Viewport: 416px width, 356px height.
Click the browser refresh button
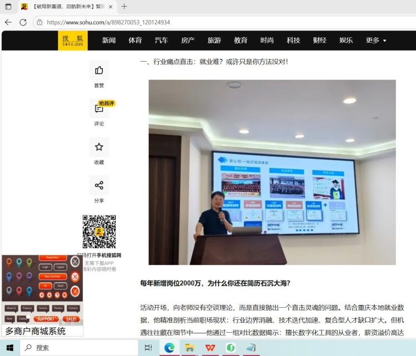click(x=23, y=22)
